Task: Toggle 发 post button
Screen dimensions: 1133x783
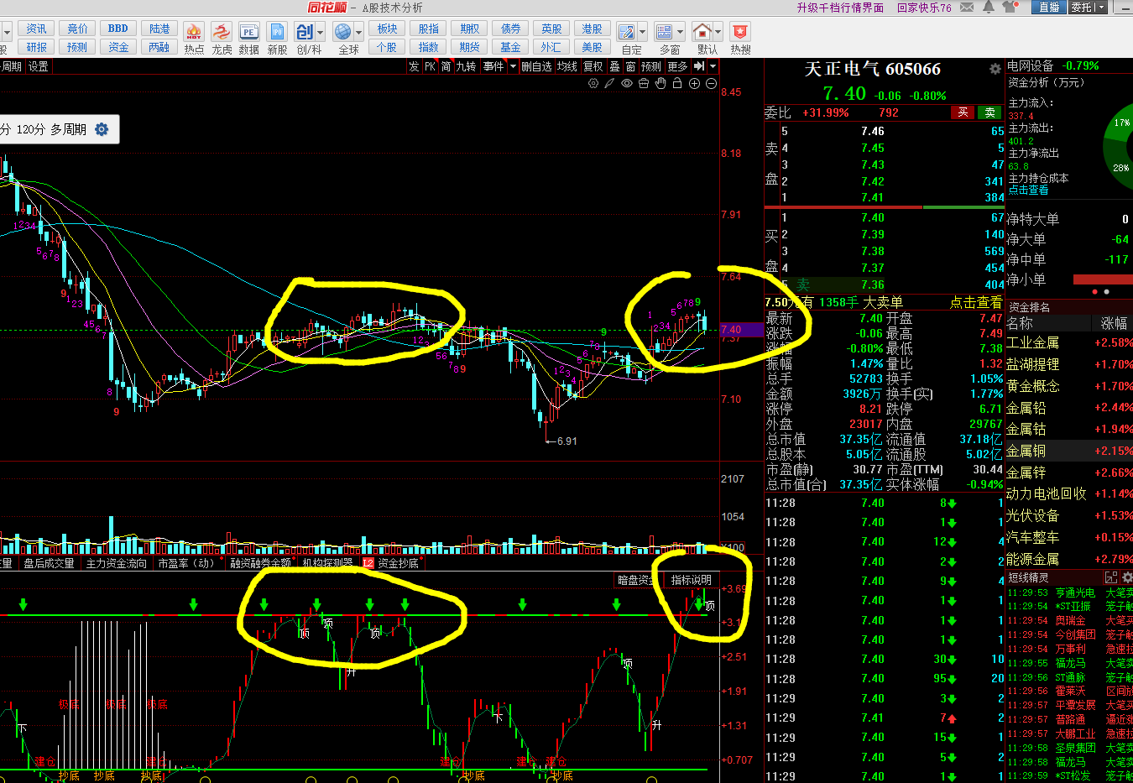Action: click(414, 66)
